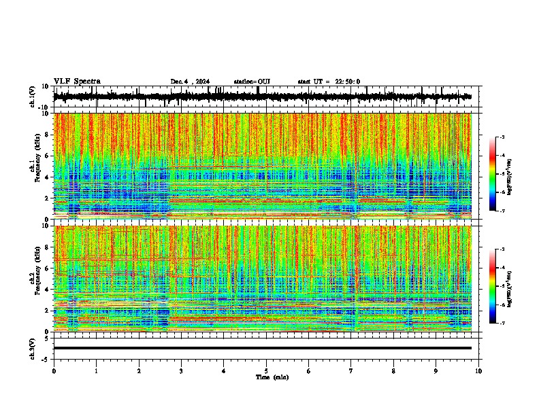This screenshot has width=539, height=416.
Task: Click the "-3" label on ch.1 color bar
Action: click(x=502, y=137)
